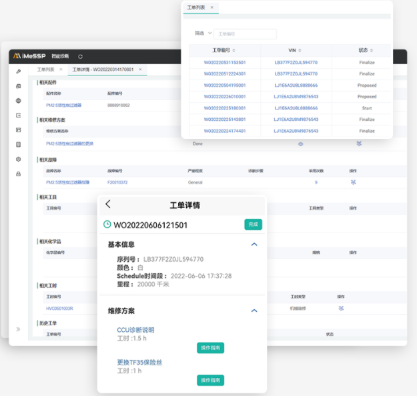This screenshot has width=417, height=396.
Task: Go back using the arrow in 工单详情 mobile panel
Action: coord(107,204)
